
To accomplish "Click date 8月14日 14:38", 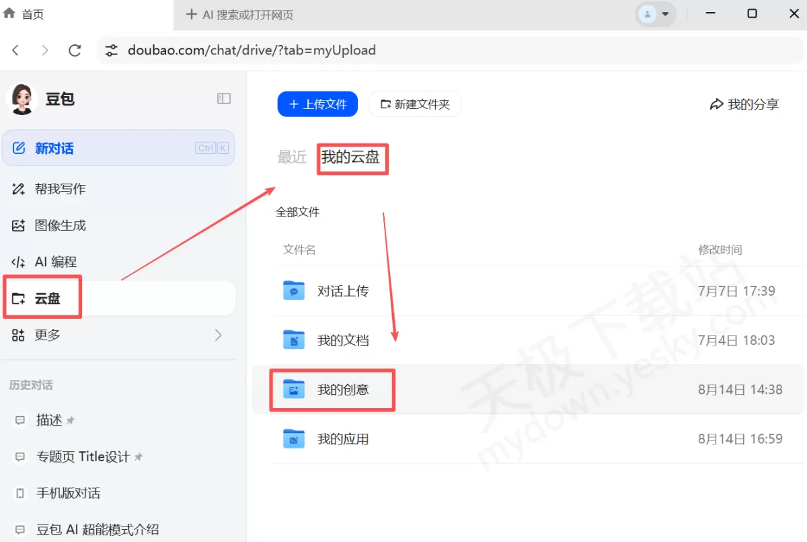I will 740,389.
